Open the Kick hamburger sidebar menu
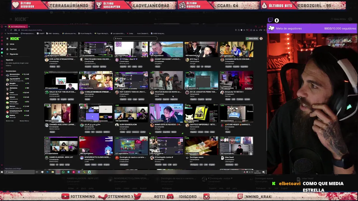This screenshot has width=358, height=201. [7, 39]
